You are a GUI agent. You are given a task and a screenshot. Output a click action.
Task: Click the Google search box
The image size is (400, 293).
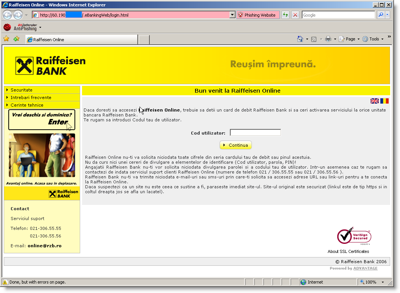pos(338,15)
